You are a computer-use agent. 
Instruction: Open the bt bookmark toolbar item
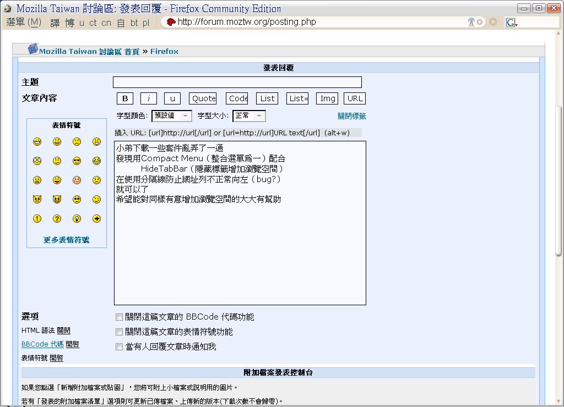tap(134, 23)
